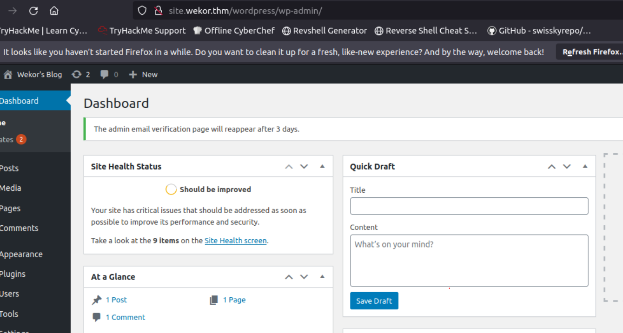Toggle the Quick Draft panel closed
Screen dimensions: 623x333
coord(585,166)
